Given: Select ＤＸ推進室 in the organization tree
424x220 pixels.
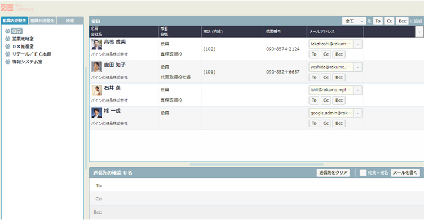Looking at the screenshot, I should pos(23,47).
